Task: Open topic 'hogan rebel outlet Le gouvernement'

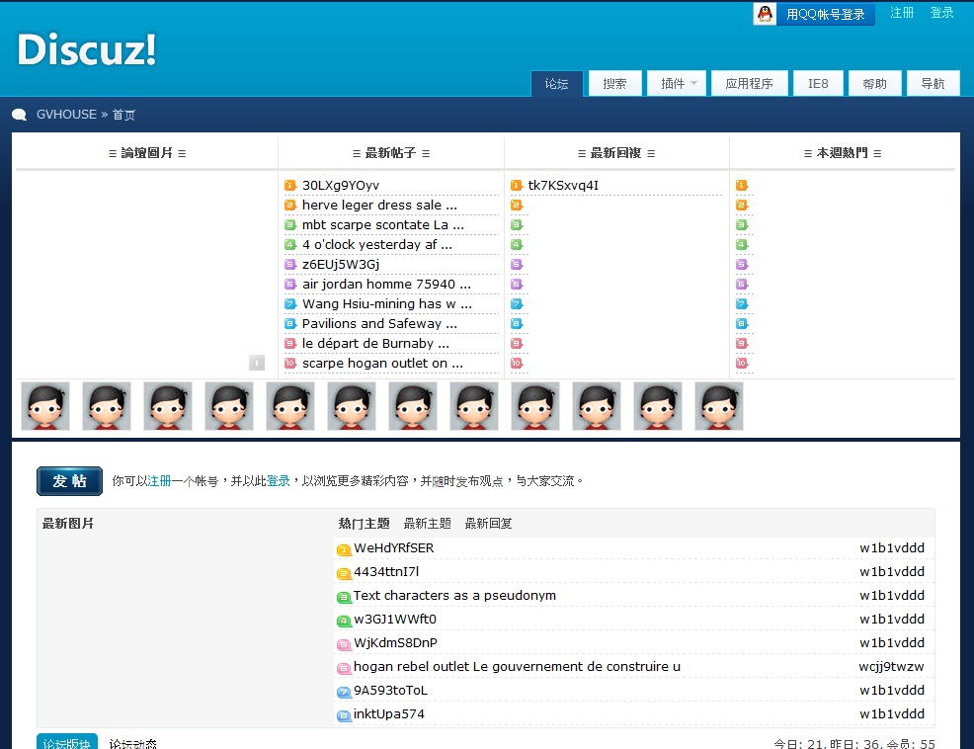Action: (517, 666)
